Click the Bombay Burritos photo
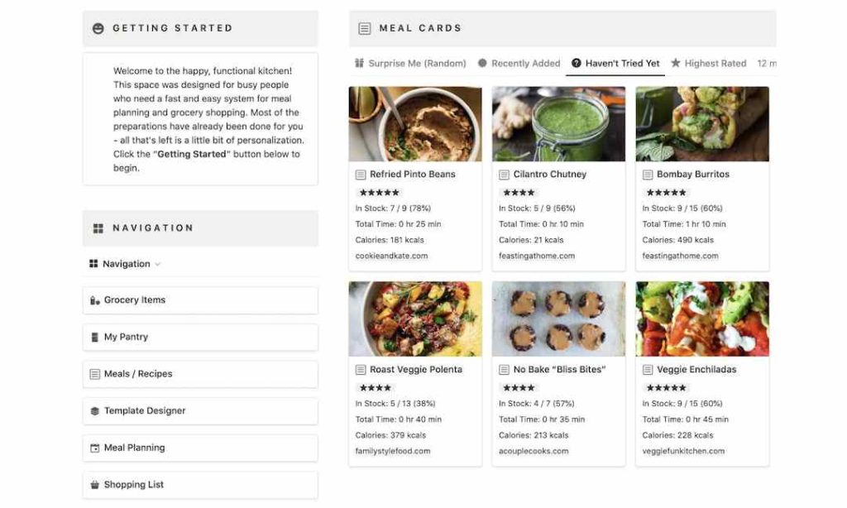Viewport: 847px width, 508px height. pyautogui.click(x=701, y=123)
